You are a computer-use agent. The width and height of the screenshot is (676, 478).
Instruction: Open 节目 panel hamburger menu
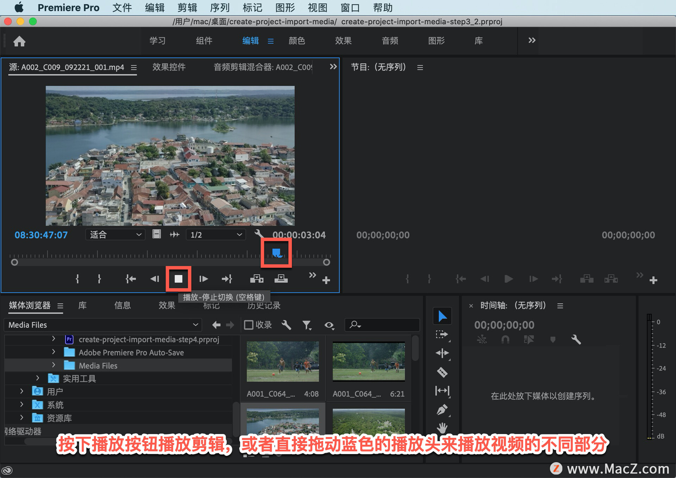(420, 67)
